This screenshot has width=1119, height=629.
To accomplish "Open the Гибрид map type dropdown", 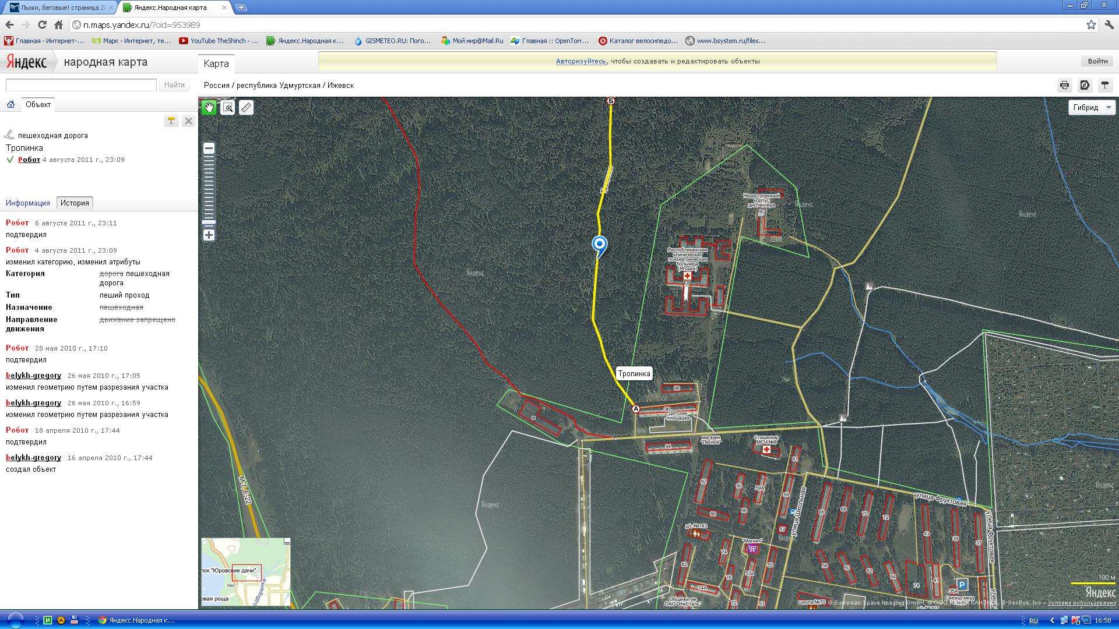I will pyautogui.click(x=1092, y=107).
